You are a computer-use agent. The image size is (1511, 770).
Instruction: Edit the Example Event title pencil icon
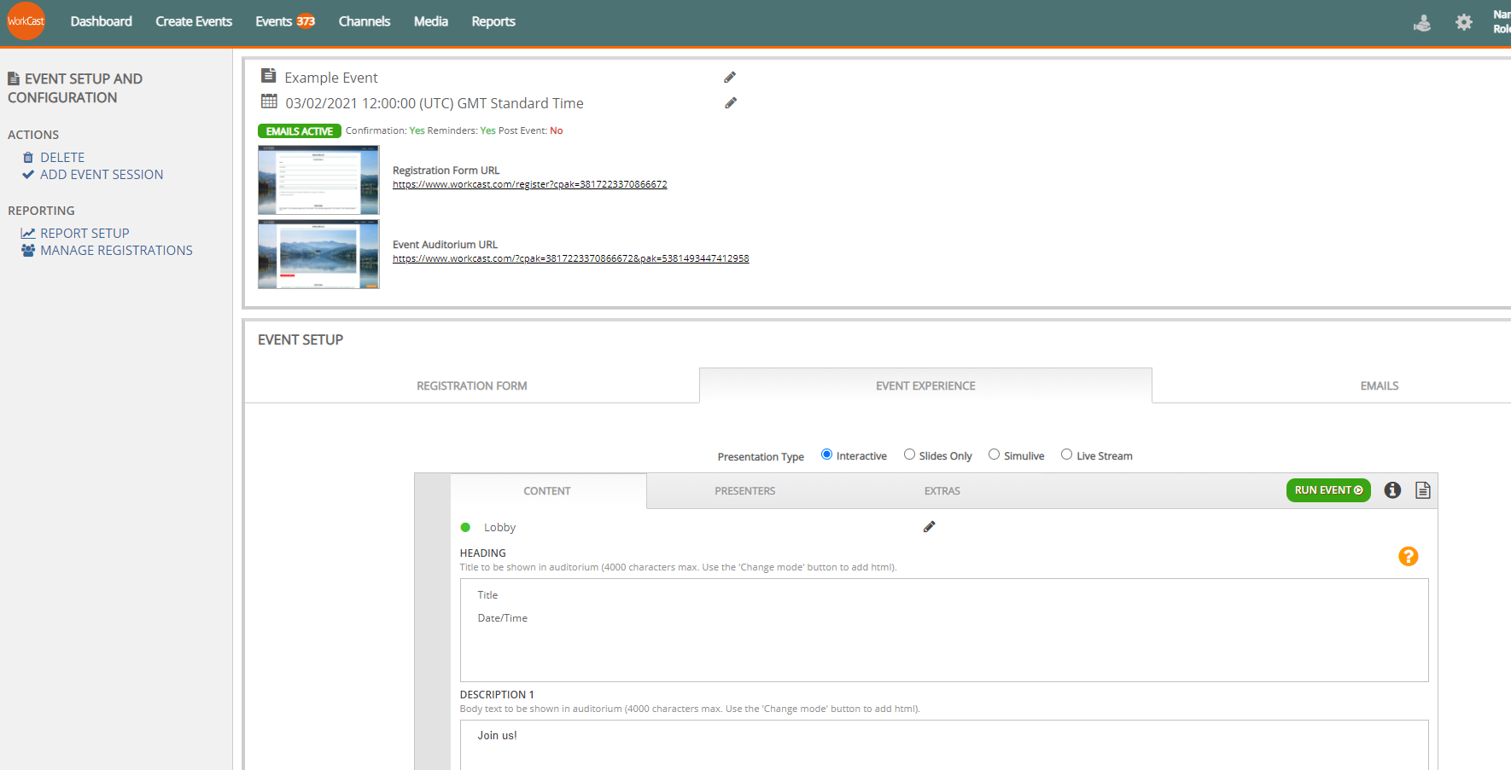[730, 78]
